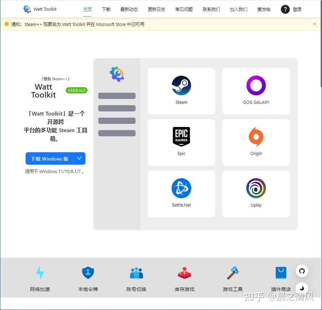
Task: Open the GitHub repository icon
Action: [x=302, y=271]
